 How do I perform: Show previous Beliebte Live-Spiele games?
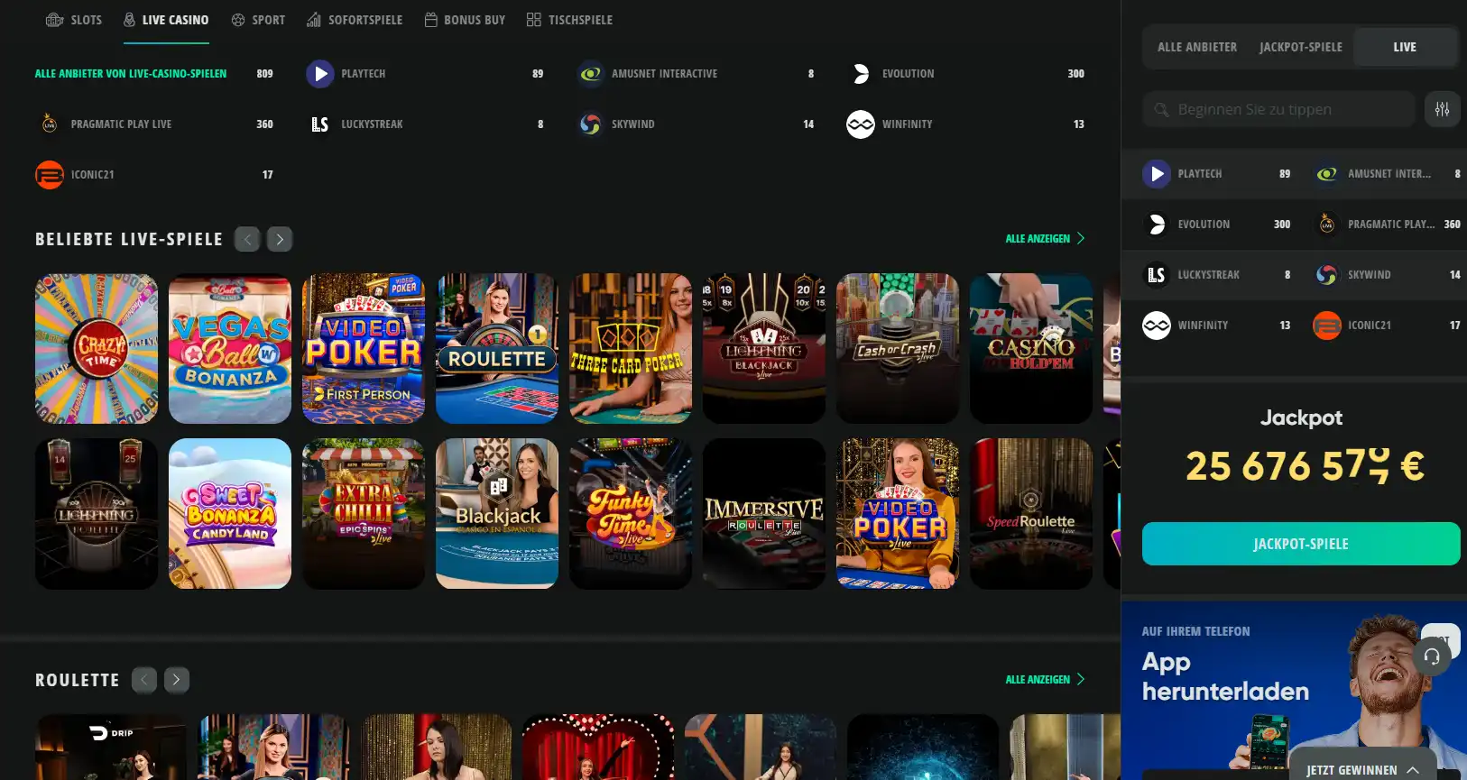(247, 239)
